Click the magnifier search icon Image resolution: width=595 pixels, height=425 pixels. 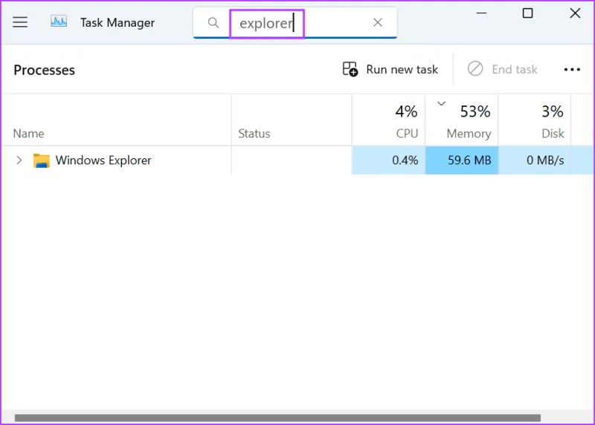coord(213,23)
